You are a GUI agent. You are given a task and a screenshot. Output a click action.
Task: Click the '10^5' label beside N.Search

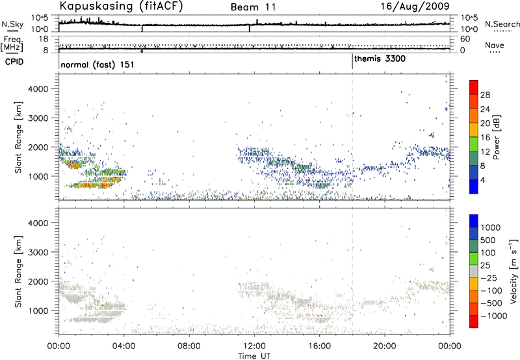coord(469,18)
